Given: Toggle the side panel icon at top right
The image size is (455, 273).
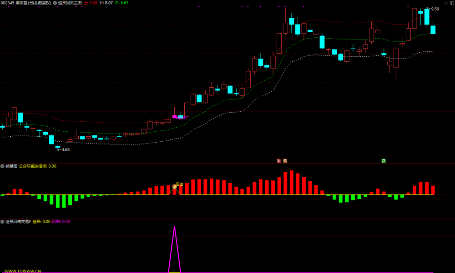Looking at the screenshot, I should point(452,3).
